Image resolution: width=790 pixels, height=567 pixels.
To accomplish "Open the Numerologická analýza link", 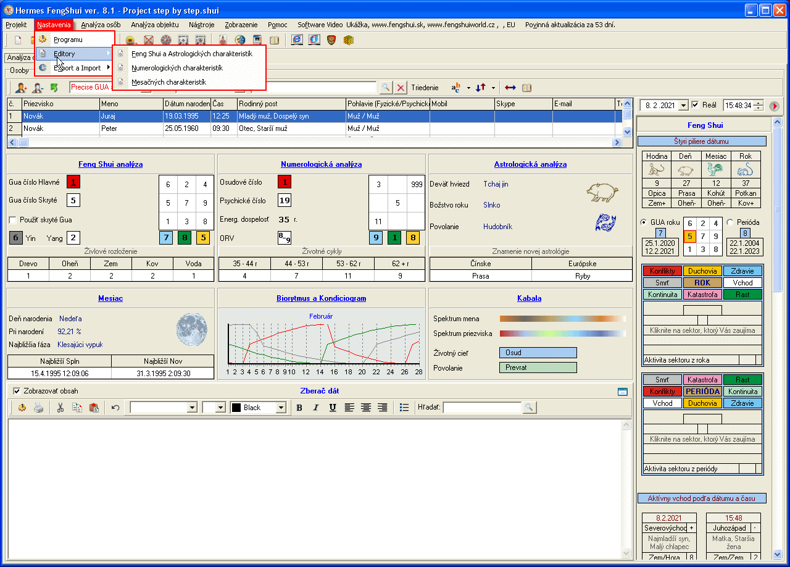I will 321,164.
